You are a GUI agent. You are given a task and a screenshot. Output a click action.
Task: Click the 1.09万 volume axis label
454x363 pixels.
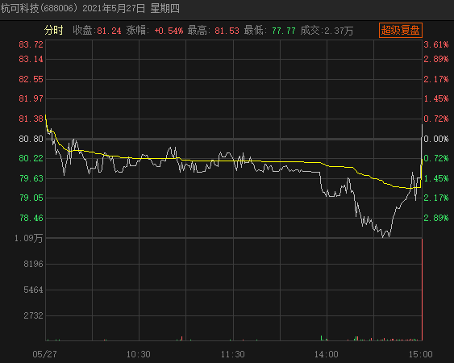click(x=29, y=239)
